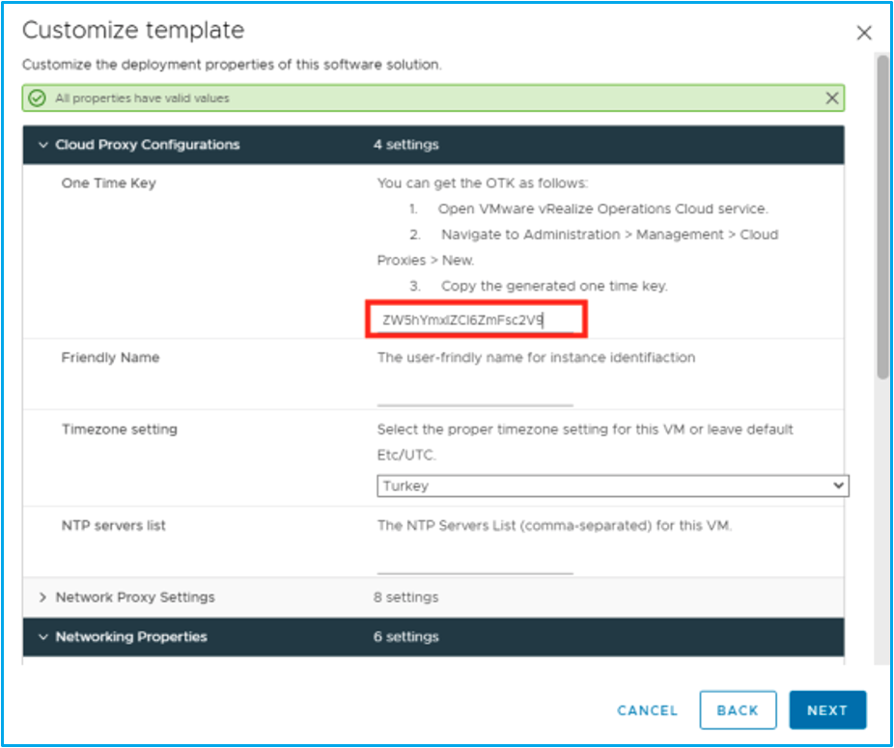Click the Networking Properties header title
The height and width of the screenshot is (748, 894).
pyautogui.click(x=131, y=637)
